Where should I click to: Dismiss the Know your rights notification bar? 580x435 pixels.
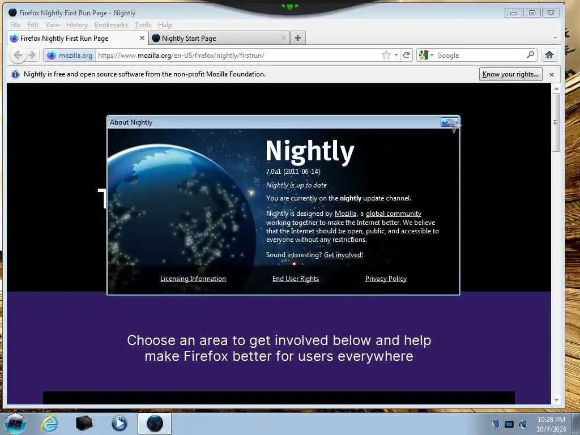coord(552,75)
